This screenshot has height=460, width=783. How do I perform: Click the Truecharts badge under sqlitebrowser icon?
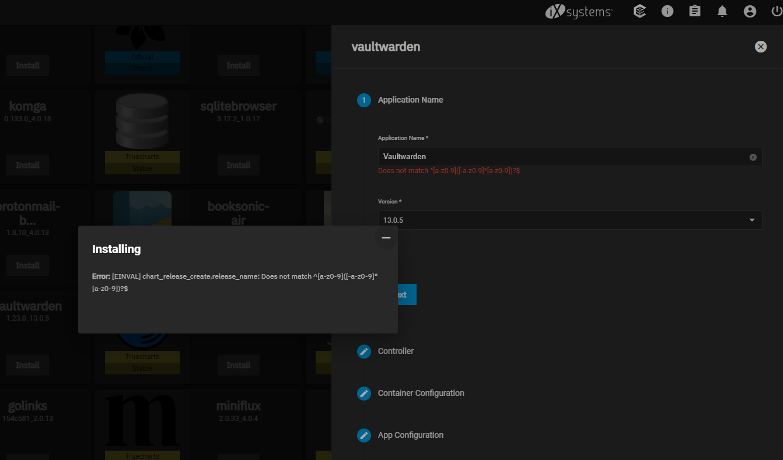point(142,157)
